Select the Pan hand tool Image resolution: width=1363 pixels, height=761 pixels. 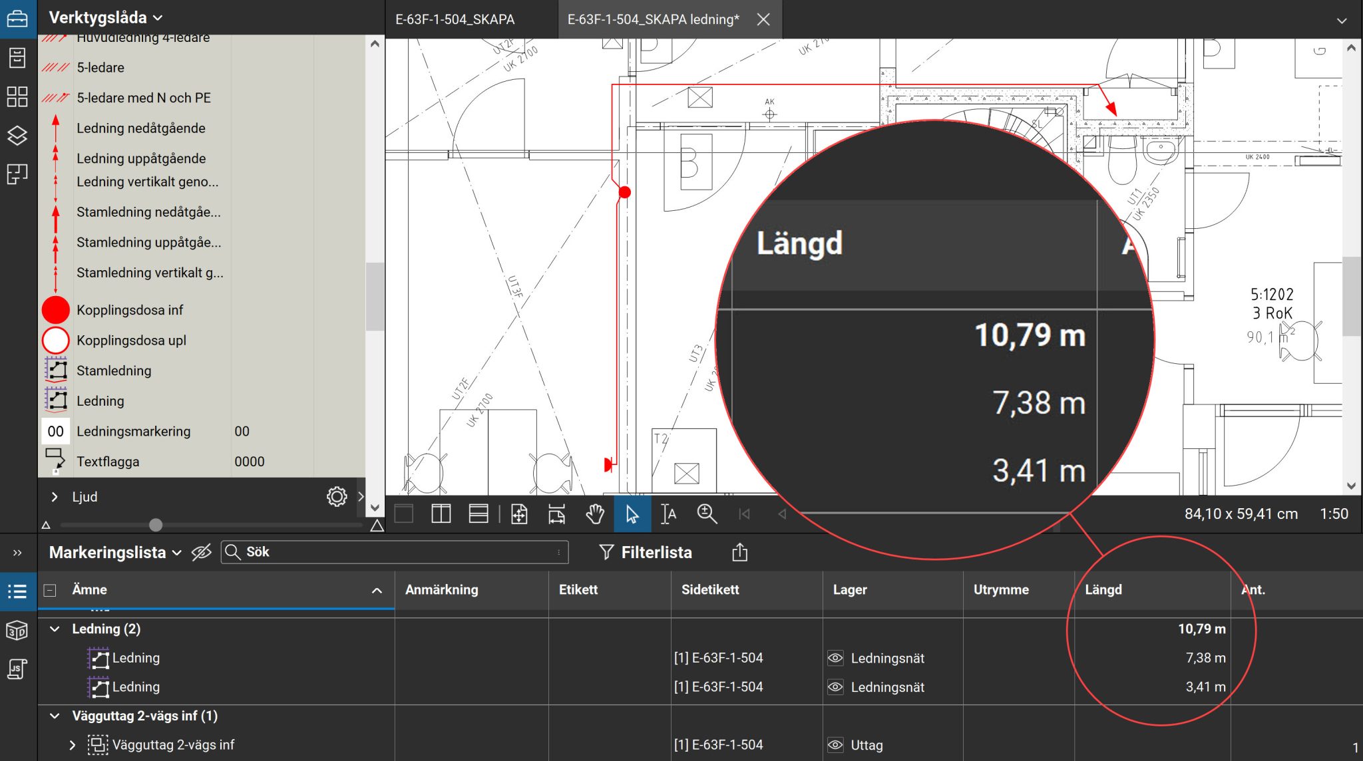tap(595, 514)
